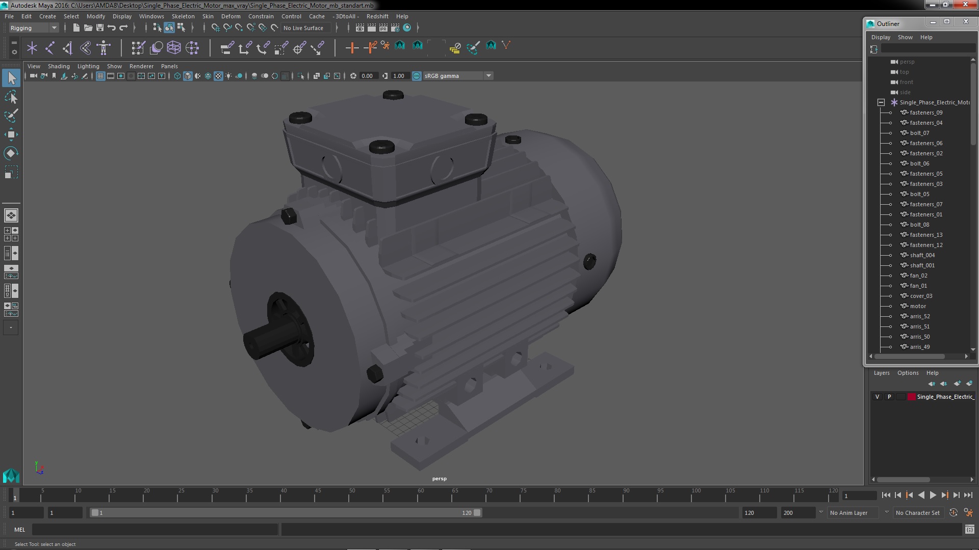Toggle textured display in viewport
The width and height of the screenshot is (979, 550).
[218, 76]
